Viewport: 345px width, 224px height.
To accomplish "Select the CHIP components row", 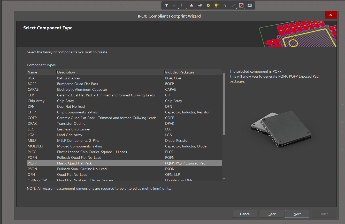I will (x=125, y=112).
